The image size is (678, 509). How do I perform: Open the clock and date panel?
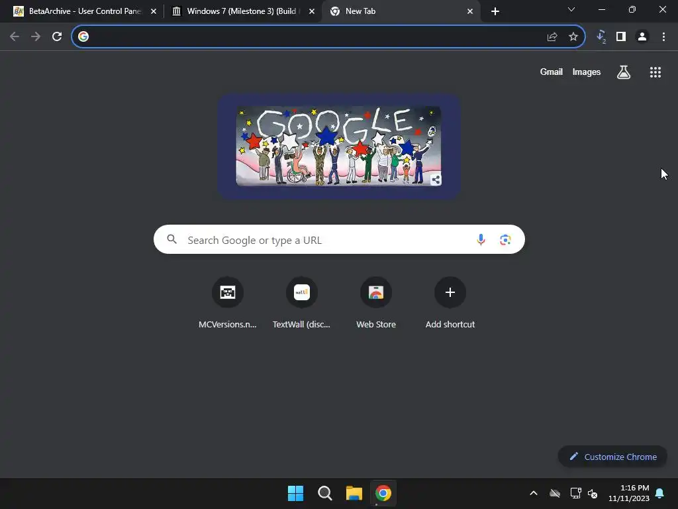point(629,493)
